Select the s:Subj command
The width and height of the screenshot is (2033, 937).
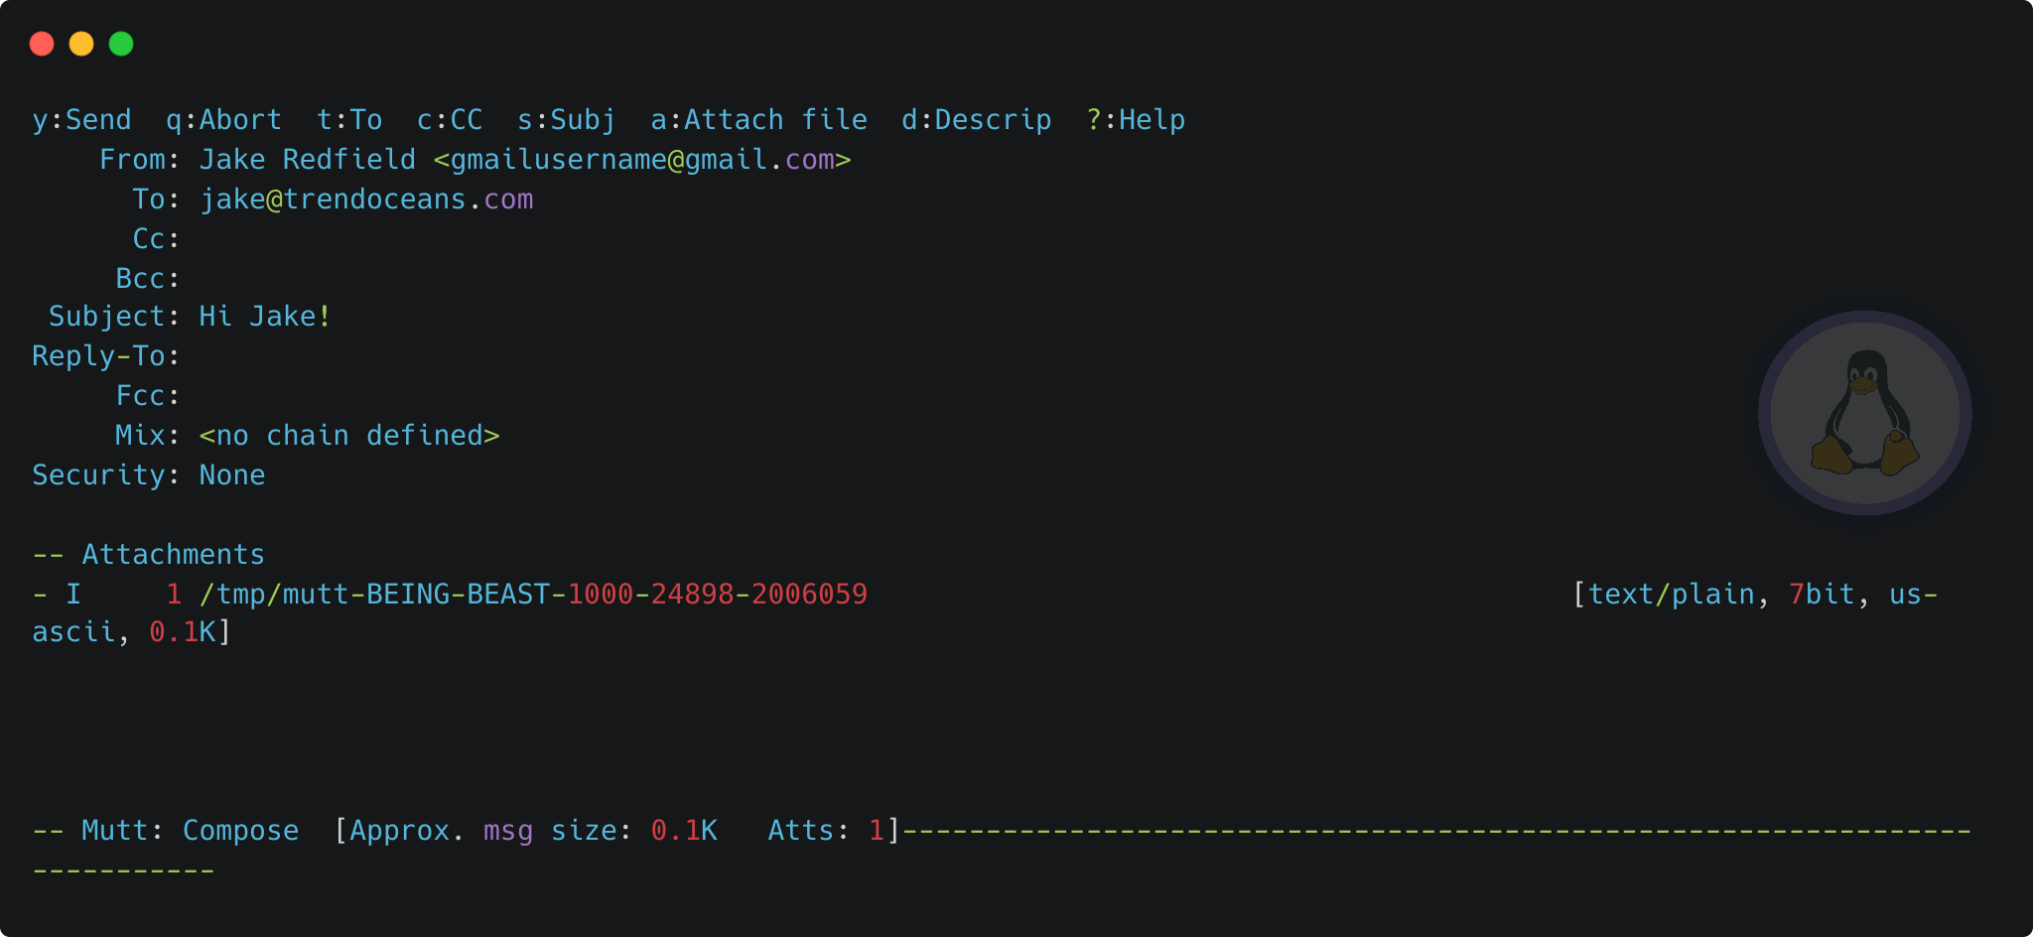tap(566, 120)
